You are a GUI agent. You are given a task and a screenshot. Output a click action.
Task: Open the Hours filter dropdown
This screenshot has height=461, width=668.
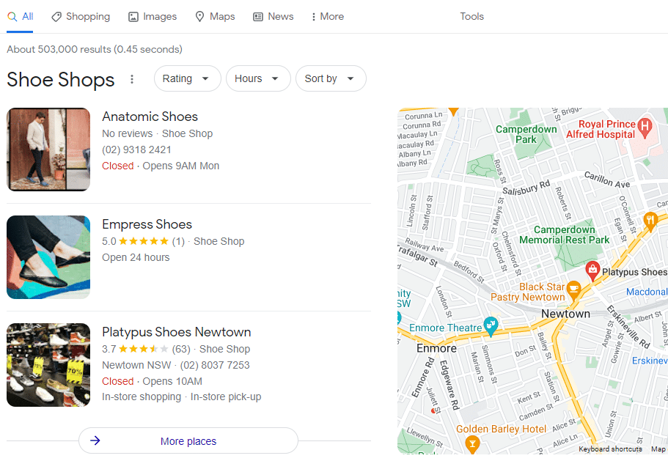pos(258,78)
